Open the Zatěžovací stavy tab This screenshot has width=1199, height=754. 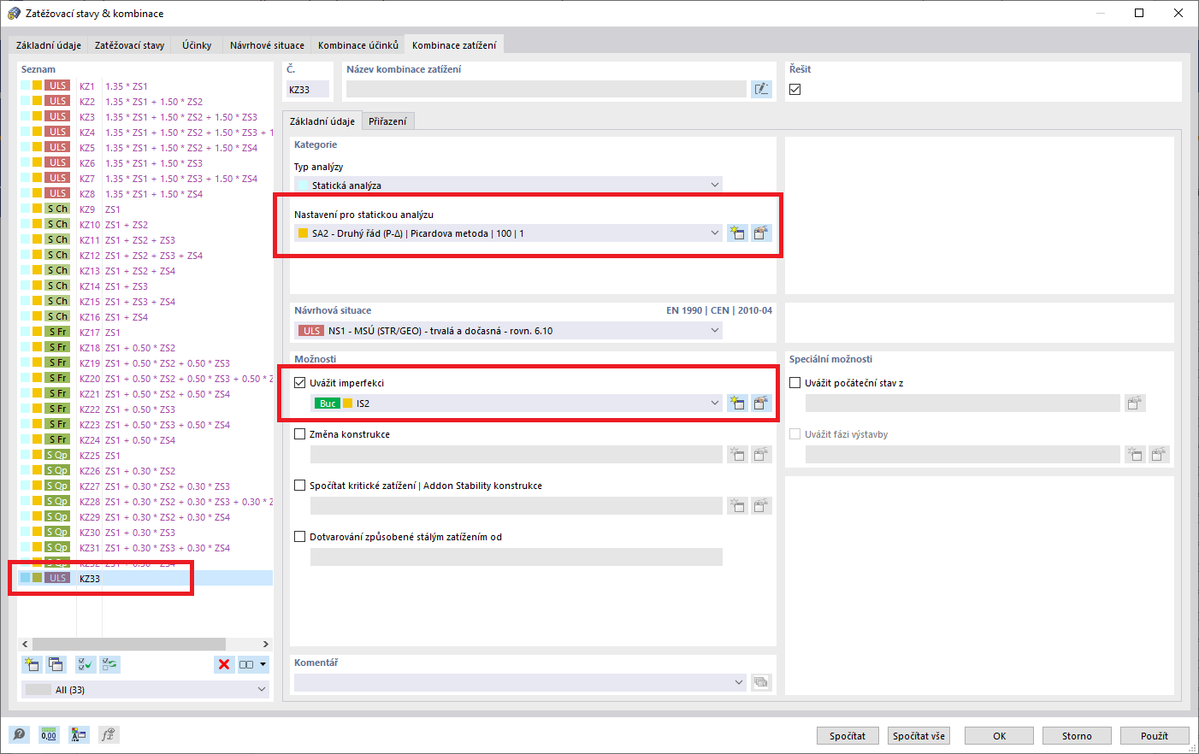point(130,44)
